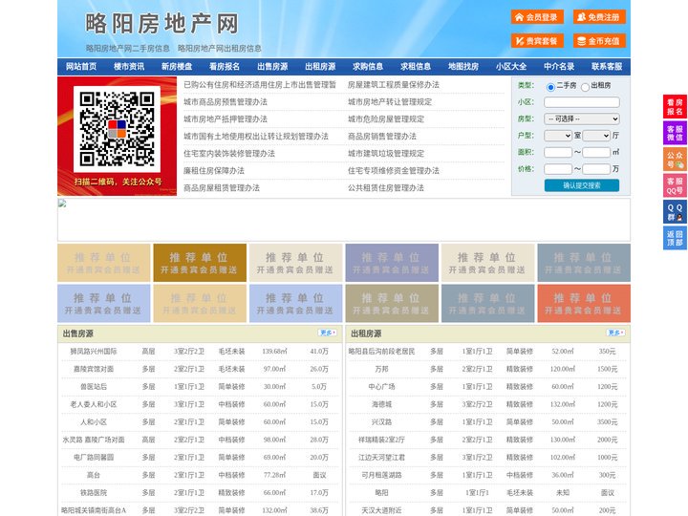Open the 厅 hall count dropdown

click(x=596, y=136)
